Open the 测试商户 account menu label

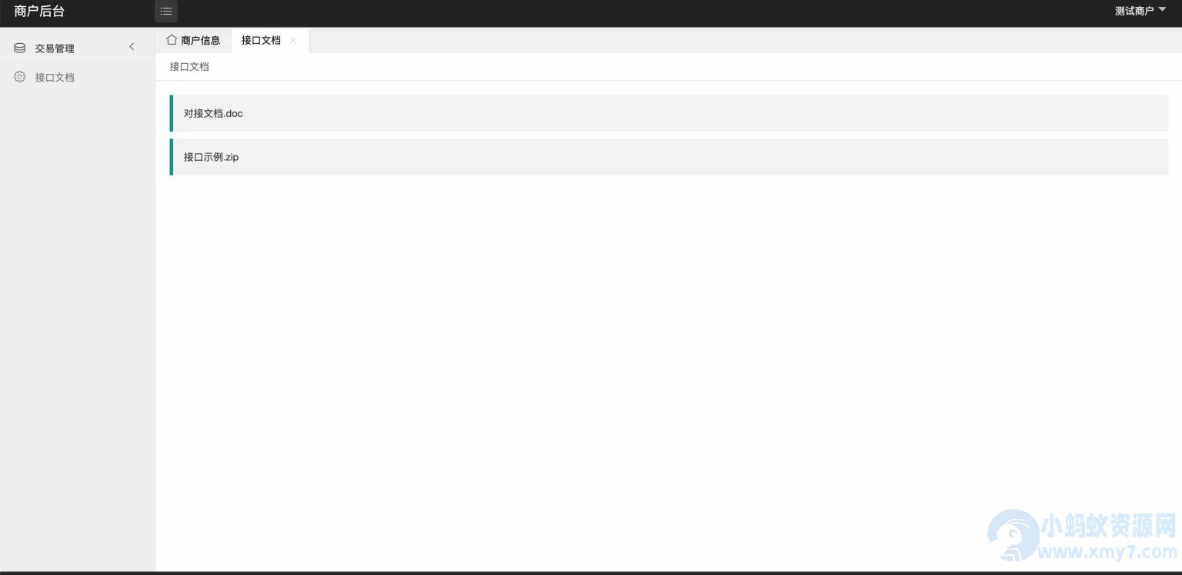(x=1134, y=11)
